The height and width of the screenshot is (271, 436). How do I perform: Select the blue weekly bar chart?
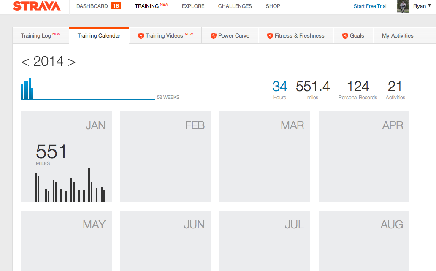(27, 89)
